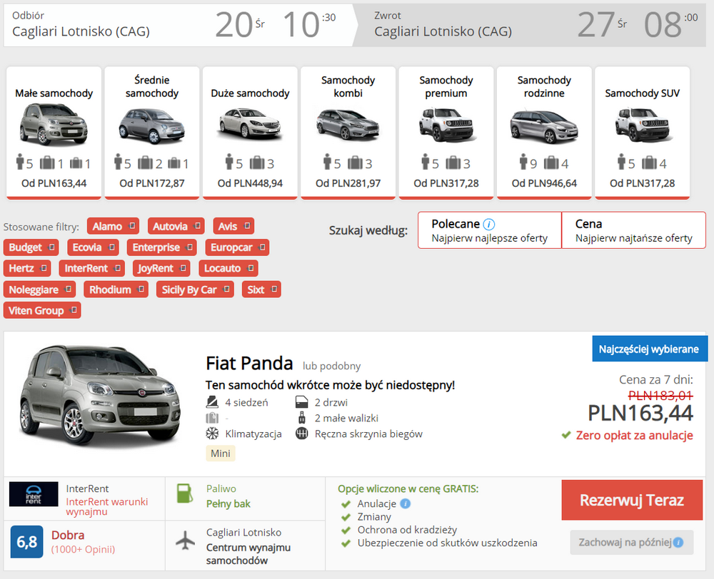The height and width of the screenshot is (579, 714).
Task: Remove the Europcar filter tag icon
Action: point(262,247)
